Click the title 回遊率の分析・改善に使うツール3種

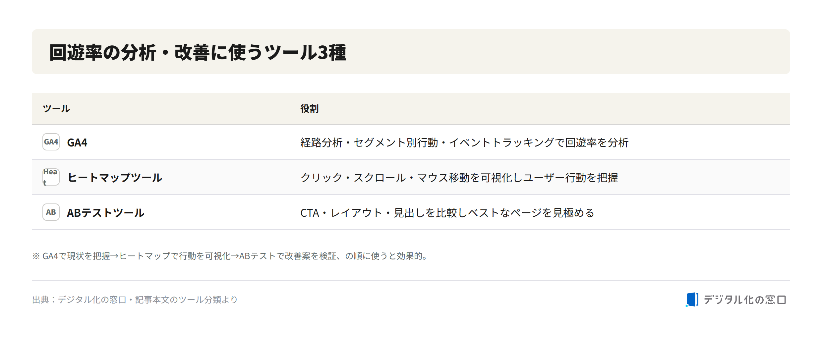[x=198, y=52]
